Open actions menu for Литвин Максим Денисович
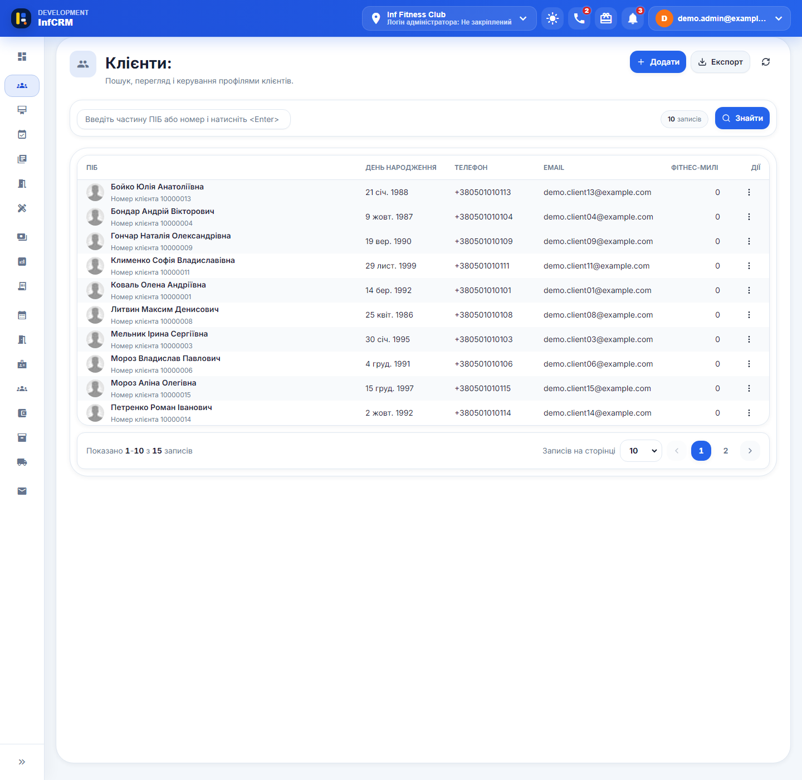The height and width of the screenshot is (780, 802). [x=749, y=315]
